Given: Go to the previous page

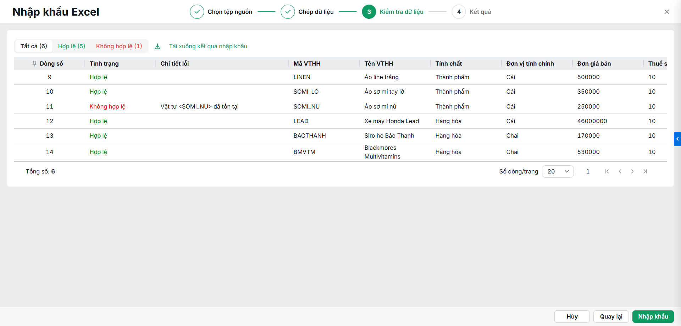Looking at the screenshot, I should tap(620, 171).
